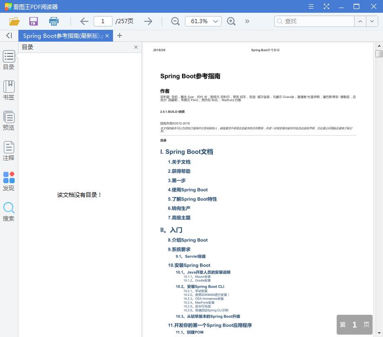Open the 预览 thumbnails panel
Viewport: 383px width, 337px height.
(x=9, y=121)
